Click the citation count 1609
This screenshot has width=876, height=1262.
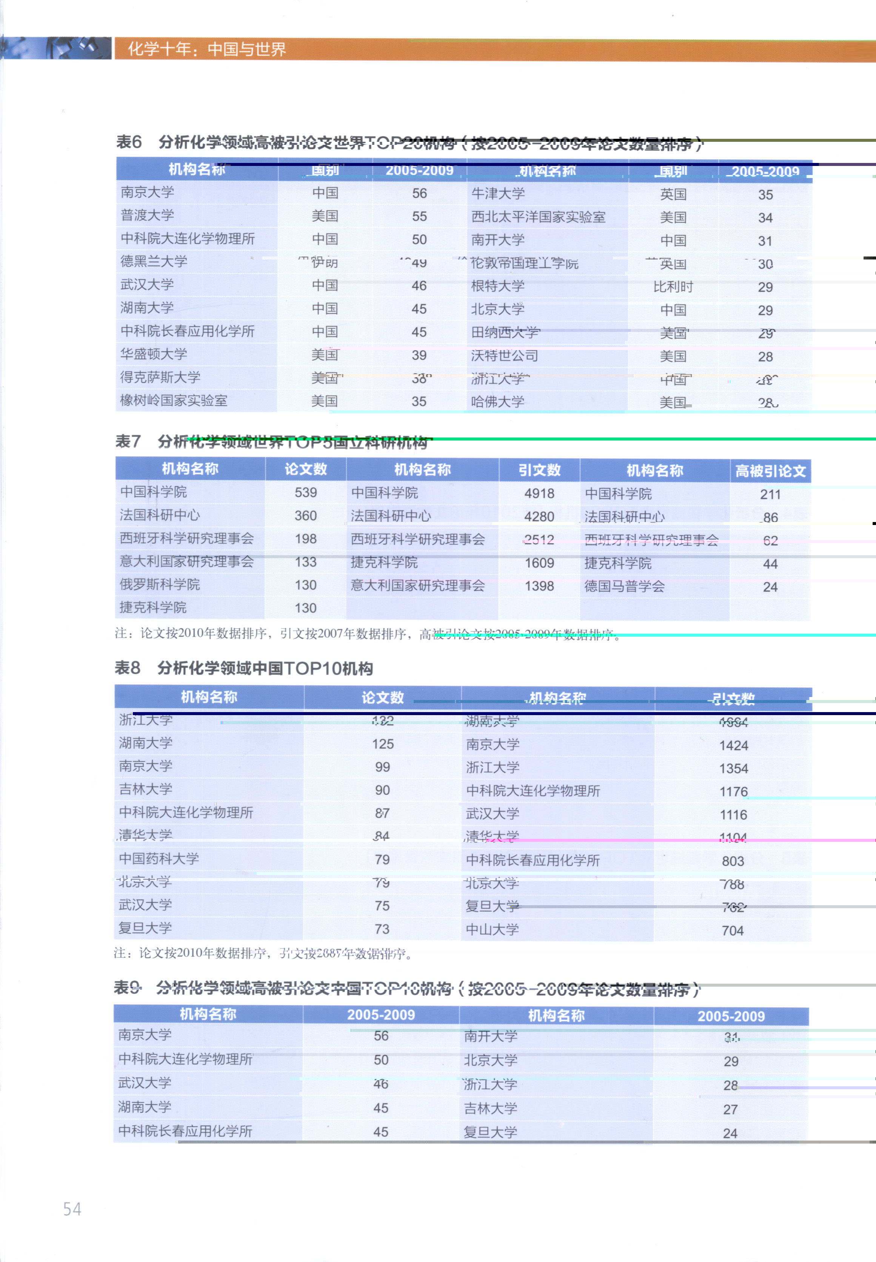click(539, 563)
